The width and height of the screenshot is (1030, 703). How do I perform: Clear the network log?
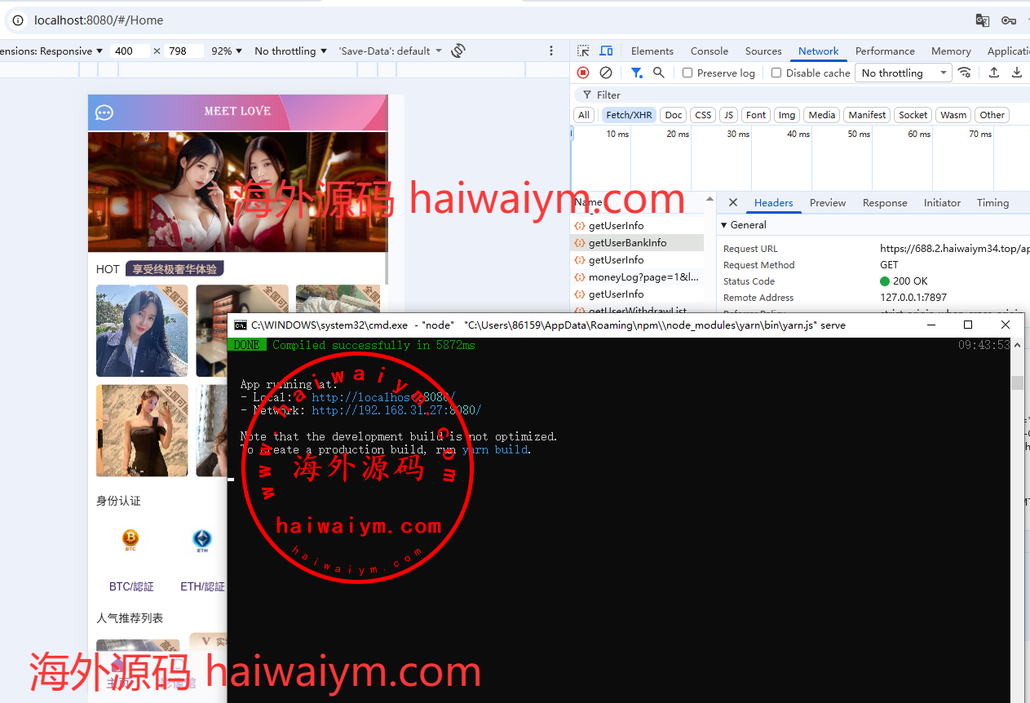click(x=606, y=73)
